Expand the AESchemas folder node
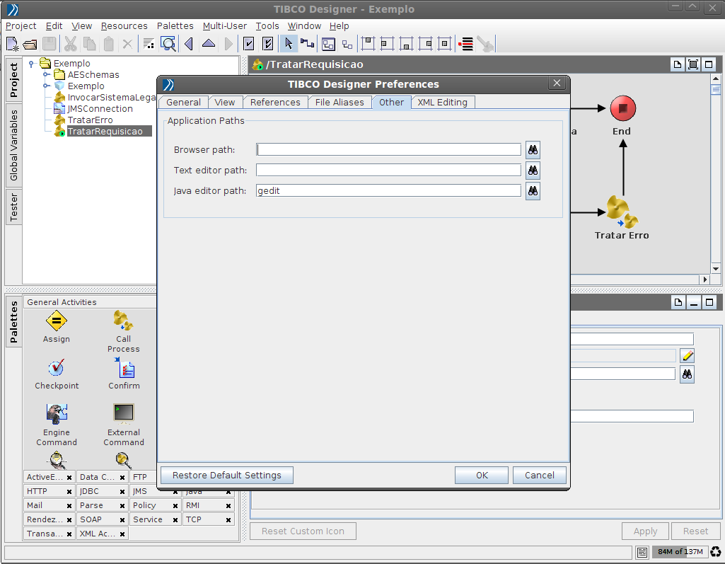The image size is (725, 564). coord(46,74)
